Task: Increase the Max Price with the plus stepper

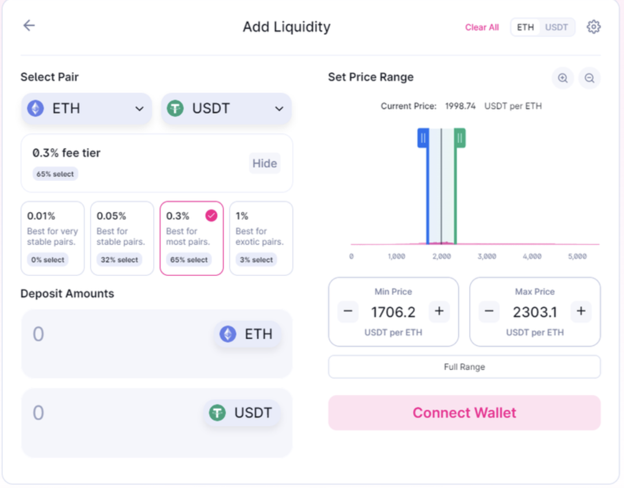Action: [581, 311]
